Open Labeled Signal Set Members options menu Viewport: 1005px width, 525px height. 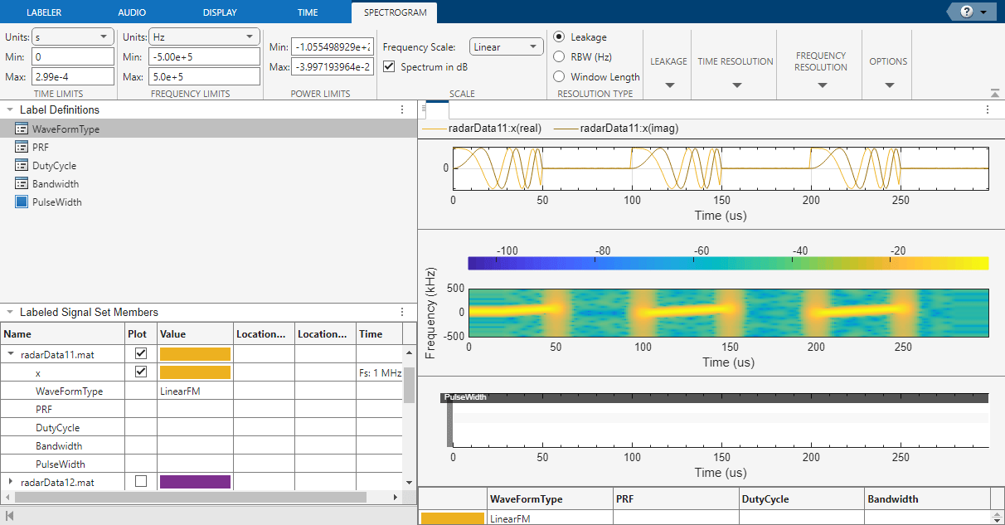(x=402, y=313)
